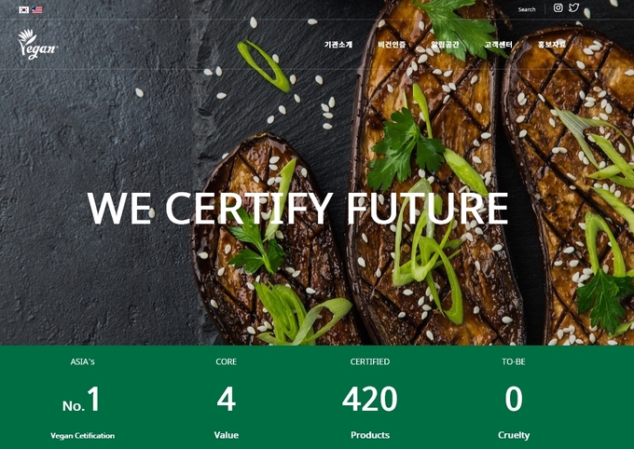
Task: Click the Vegan logo in the header
Action: pyautogui.click(x=37, y=44)
